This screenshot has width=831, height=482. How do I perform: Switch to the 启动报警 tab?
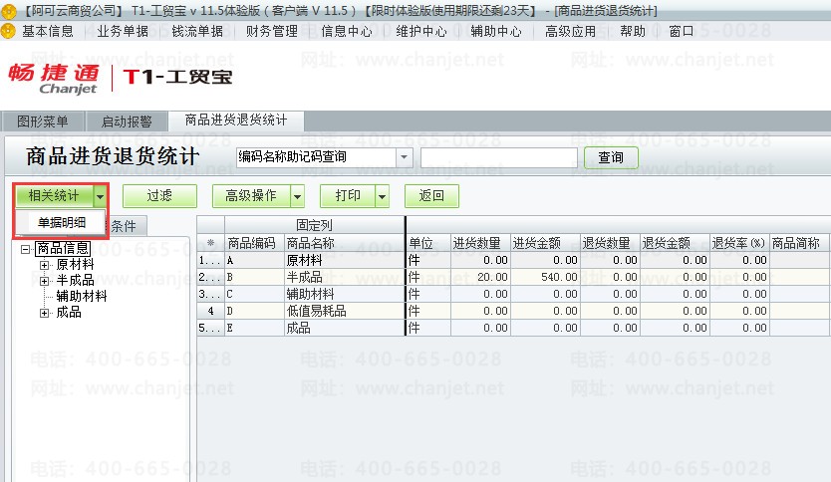pos(127,121)
